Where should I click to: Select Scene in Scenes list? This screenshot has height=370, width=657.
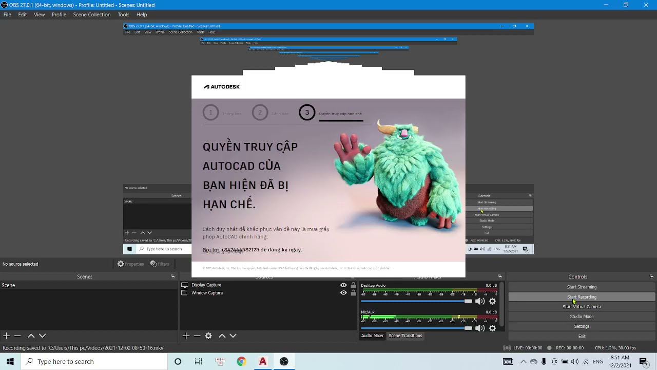(x=88, y=285)
